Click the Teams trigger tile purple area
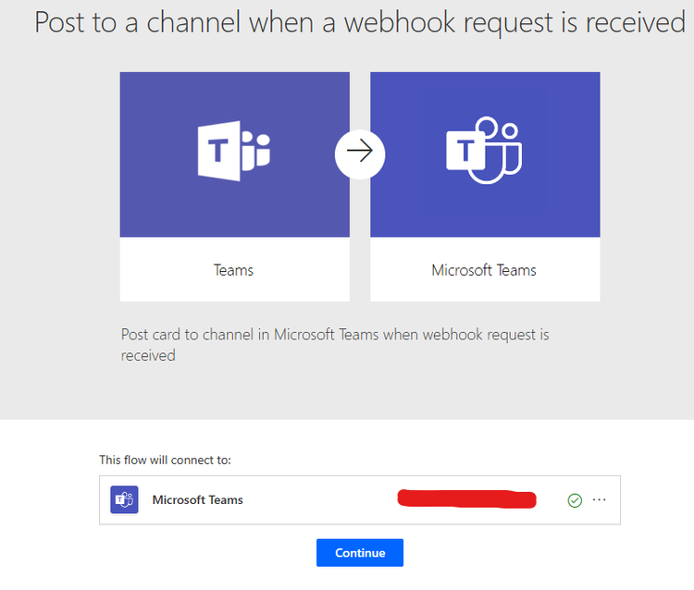The image size is (694, 590). [x=235, y=154]
